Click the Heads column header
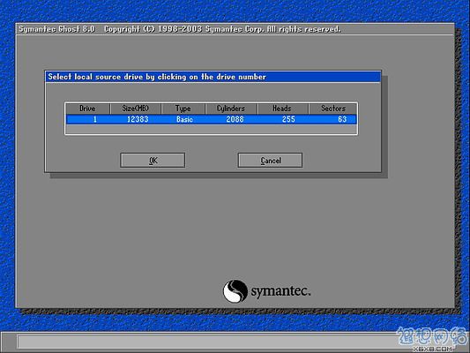Viewport: 470px width, 353px height. pos(282,109)
